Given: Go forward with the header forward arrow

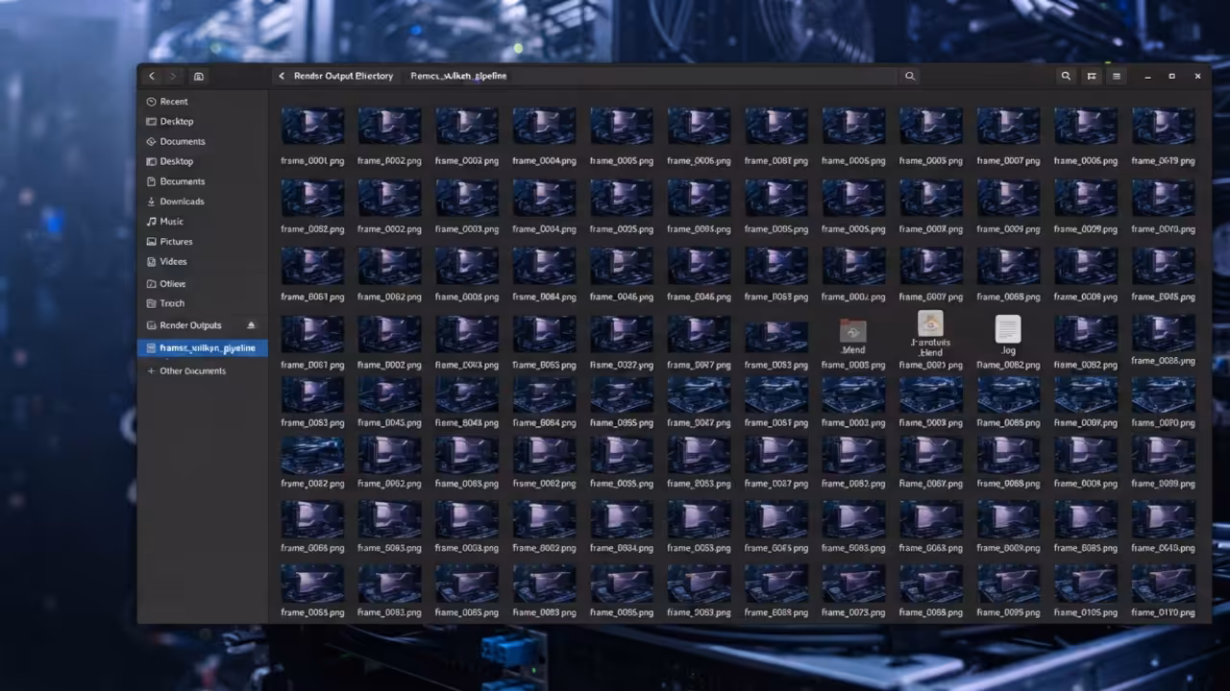Looking at the screenshot, I should pos(173,76).
